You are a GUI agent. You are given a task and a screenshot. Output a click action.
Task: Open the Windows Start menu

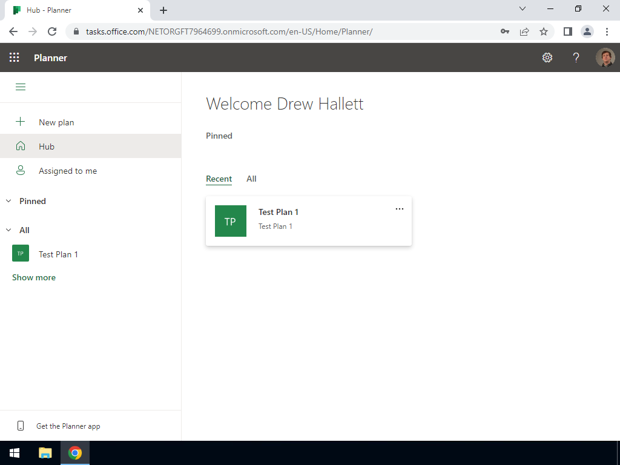[x=15, y=453]
